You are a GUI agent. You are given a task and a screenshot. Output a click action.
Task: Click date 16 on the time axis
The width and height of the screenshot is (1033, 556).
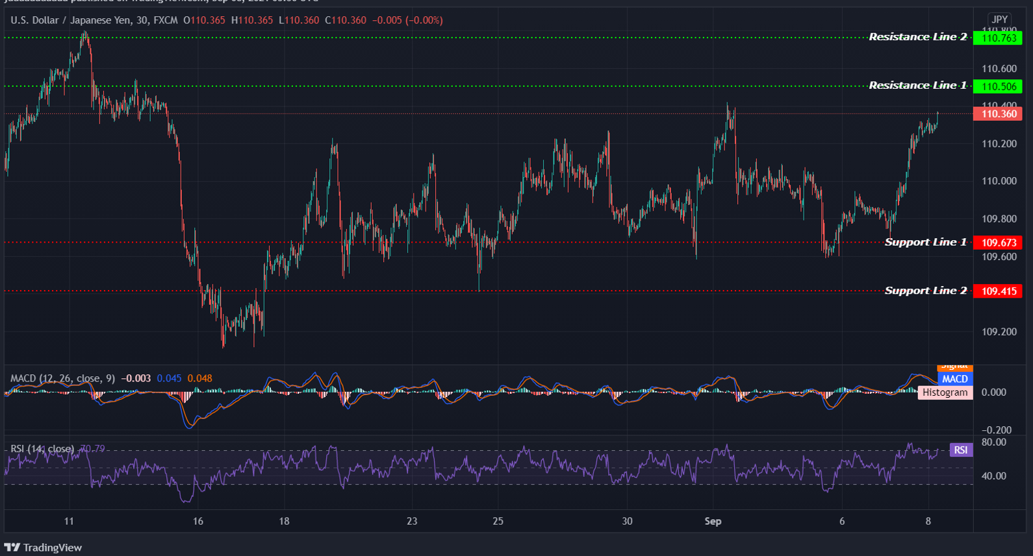198,521
